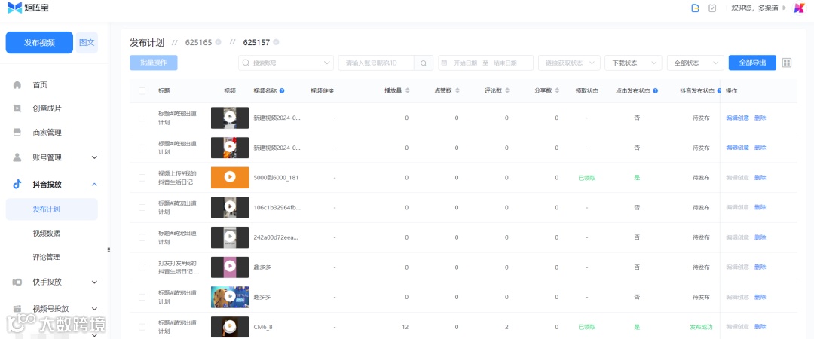This screenshot has width=814, height=339.
Task: Expand the 视频号投放 menu chevron
Action: click(94, 308)
